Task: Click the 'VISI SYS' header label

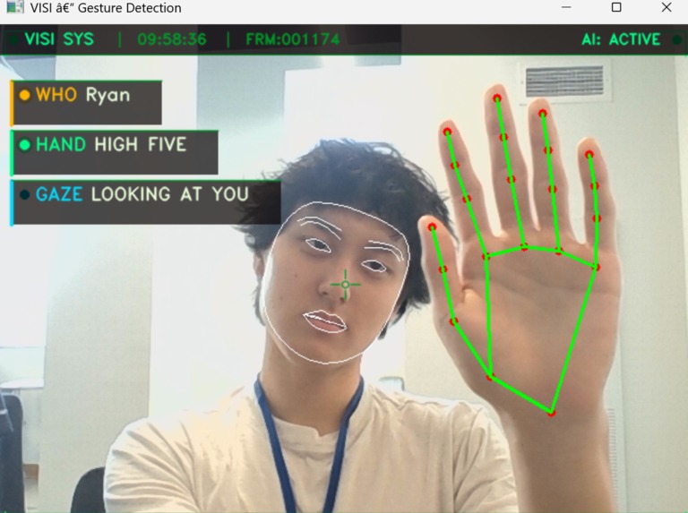Action: tap(59, 39)
